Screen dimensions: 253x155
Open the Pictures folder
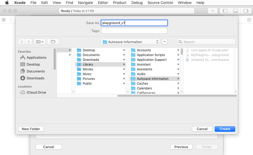click(100, 79)
